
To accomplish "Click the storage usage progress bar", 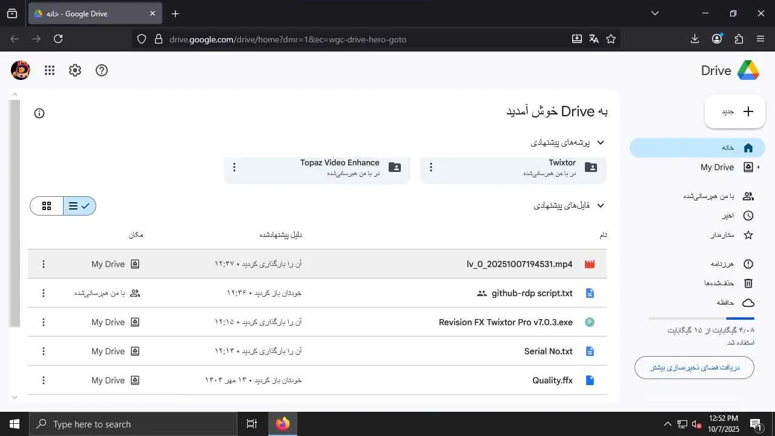I will coord(701,318).
